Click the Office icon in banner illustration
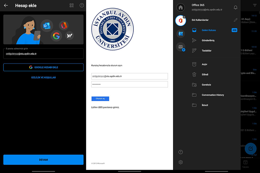Screen dimensions: 260x173 (64, 25)
